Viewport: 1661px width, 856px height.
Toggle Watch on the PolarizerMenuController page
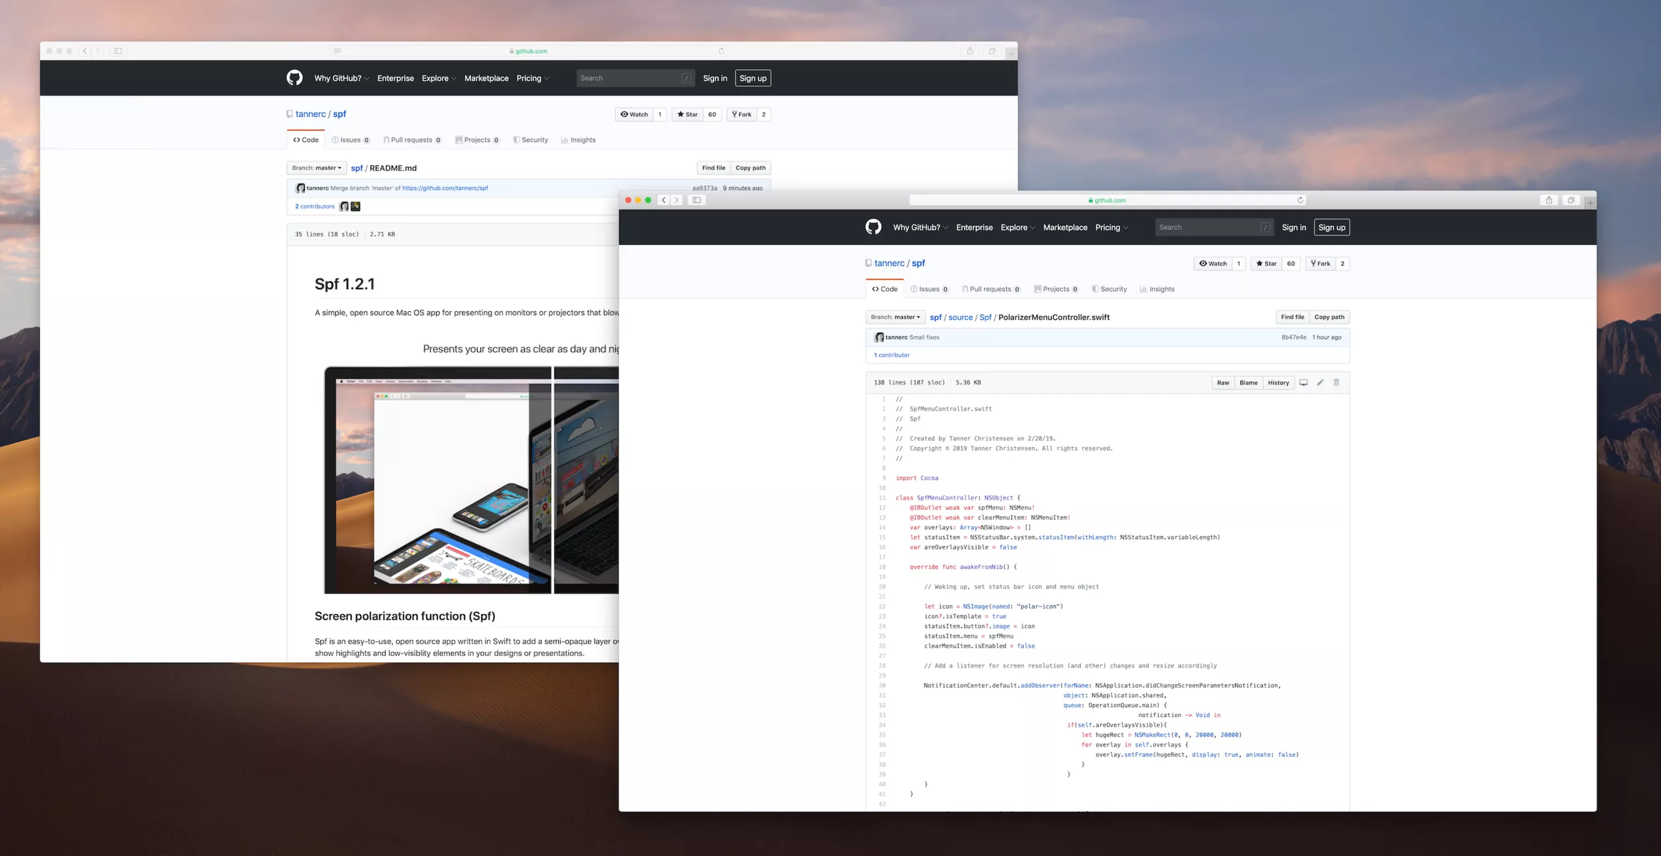pos(1213,264)
